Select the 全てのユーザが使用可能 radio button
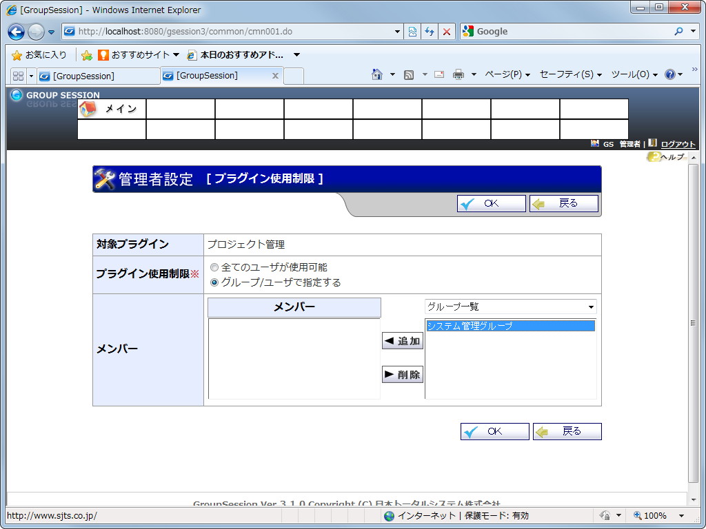706x529 pixels. click(x=214, y=268)
